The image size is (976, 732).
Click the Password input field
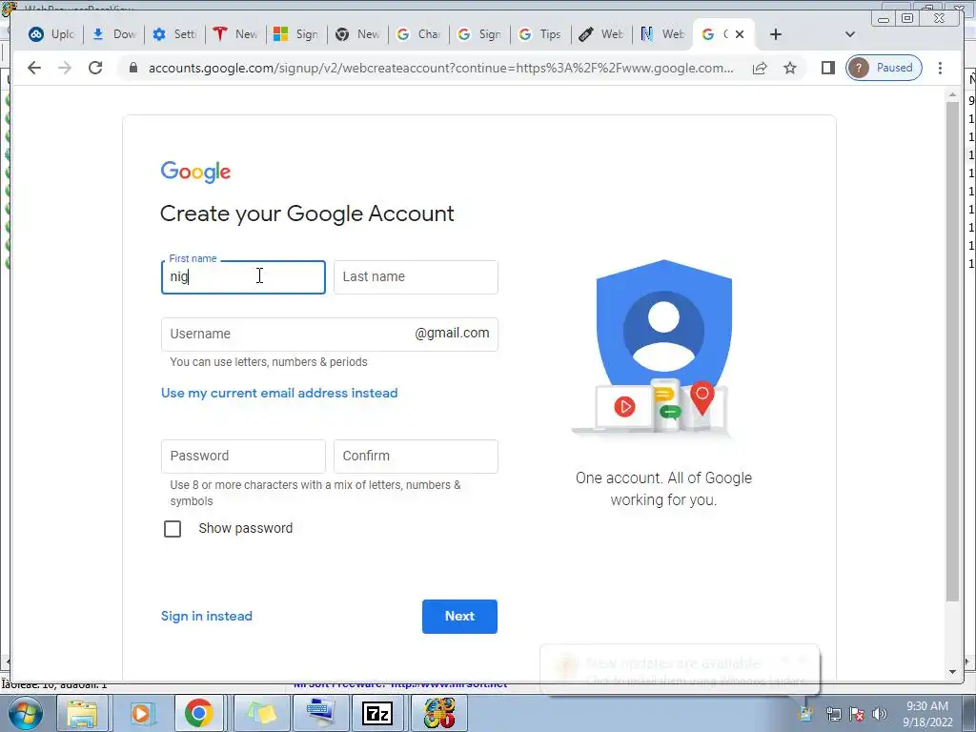click(243, 457)
